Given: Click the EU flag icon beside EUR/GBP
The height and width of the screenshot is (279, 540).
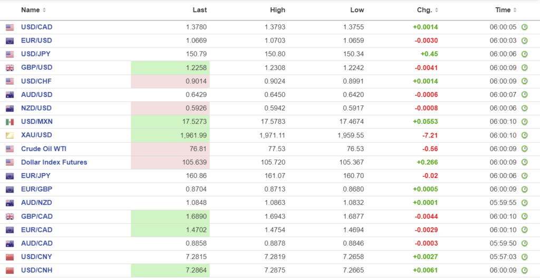Looking at the screenshot, I should coord(10,190).
